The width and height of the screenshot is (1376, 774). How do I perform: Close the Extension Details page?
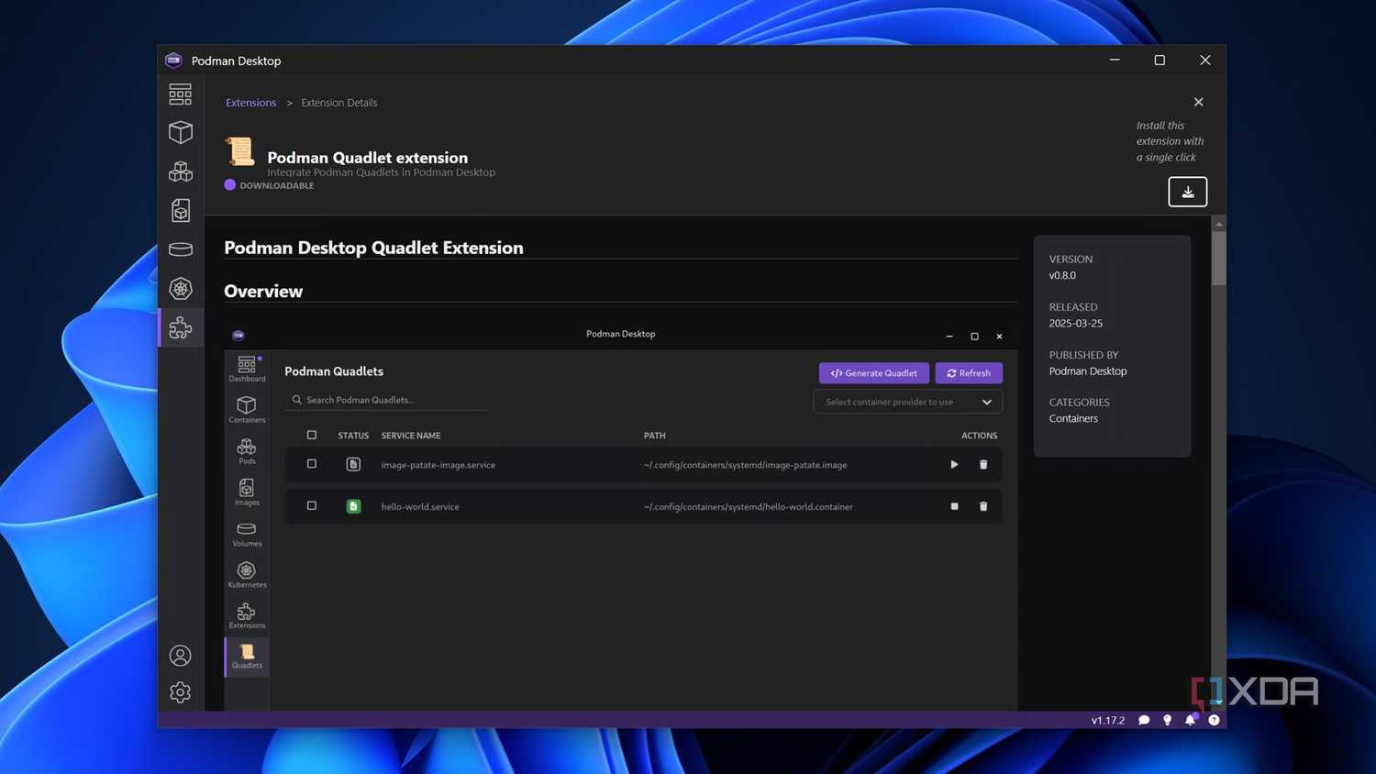click(x=1198, y=102)
